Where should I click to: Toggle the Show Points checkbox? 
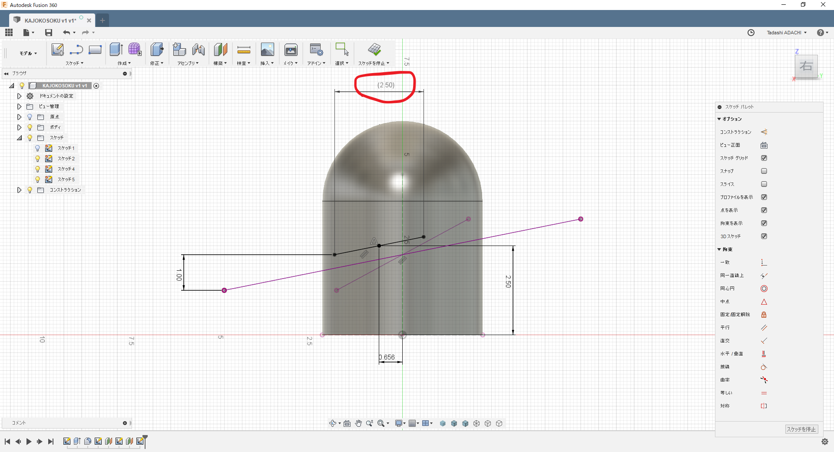[x=764, y=210]
